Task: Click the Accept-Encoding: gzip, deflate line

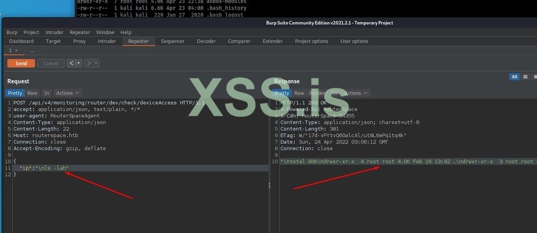Action: (x=60, y=148)
